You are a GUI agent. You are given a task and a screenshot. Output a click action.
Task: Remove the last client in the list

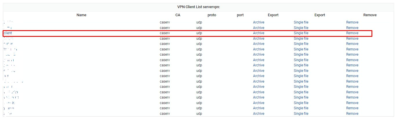point(352,114)
